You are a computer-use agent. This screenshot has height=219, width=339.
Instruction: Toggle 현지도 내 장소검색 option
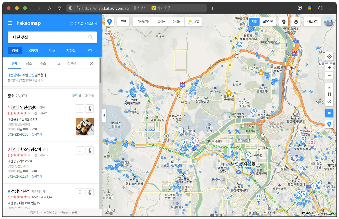[83, 24]
